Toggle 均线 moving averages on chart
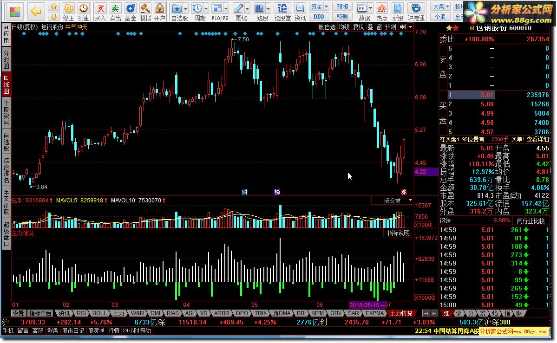 344,27
